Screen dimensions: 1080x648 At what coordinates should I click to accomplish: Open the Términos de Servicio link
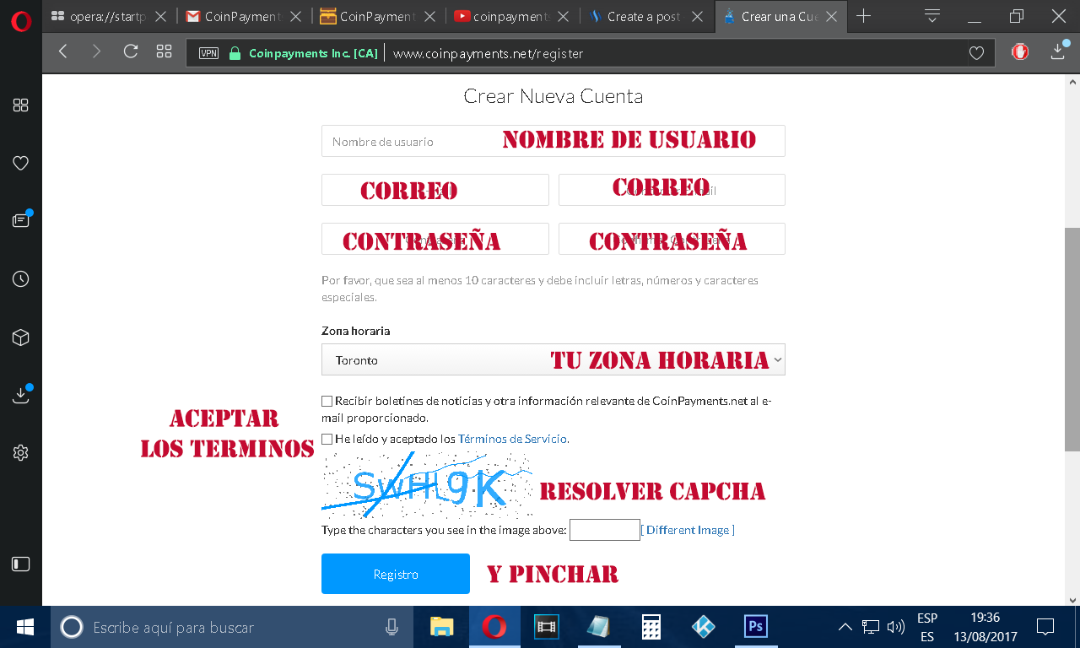512,439
